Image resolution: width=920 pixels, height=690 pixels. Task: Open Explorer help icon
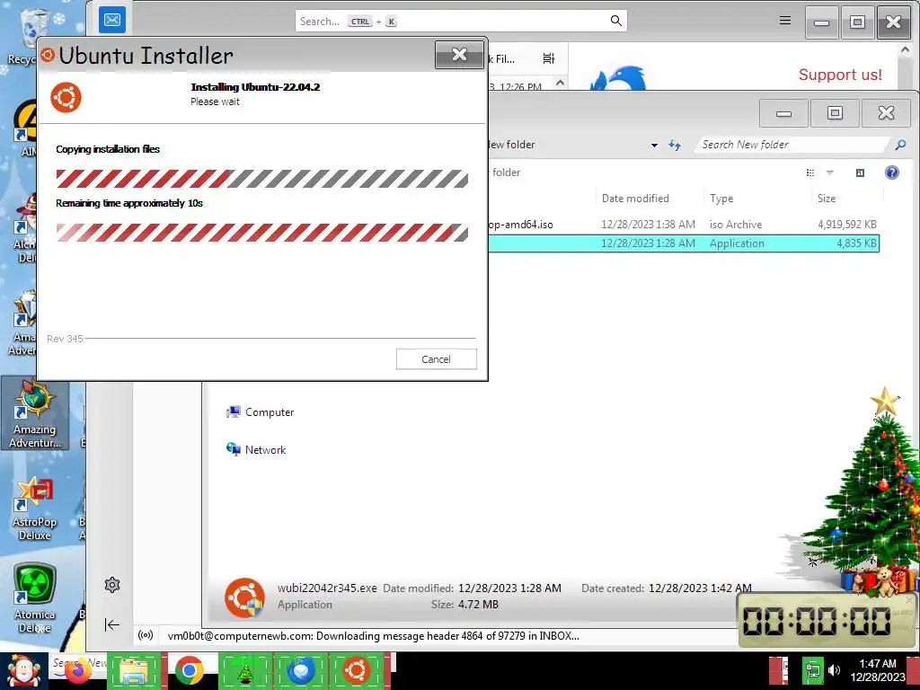click(x=892, y=172)
